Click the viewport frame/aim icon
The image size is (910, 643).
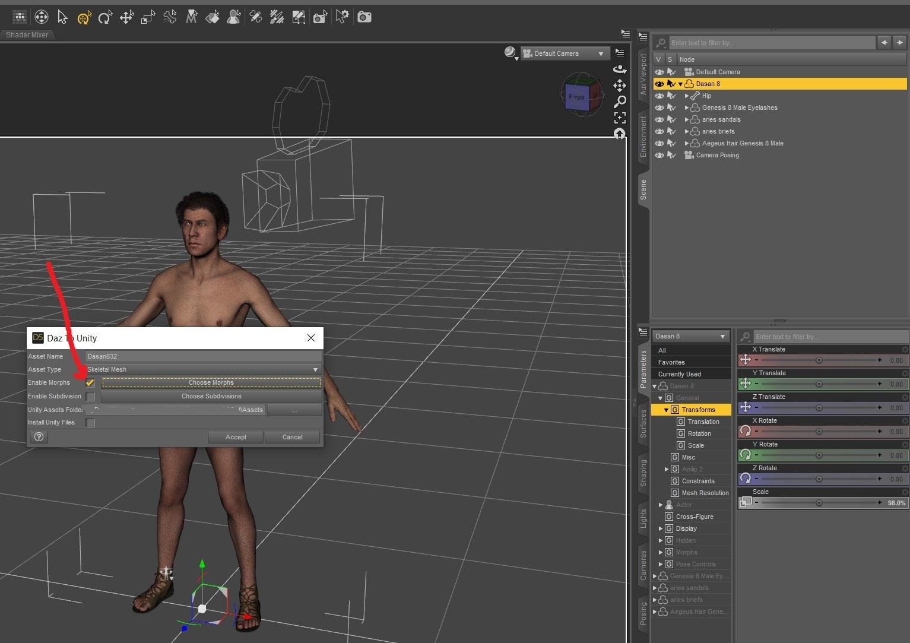coord(620,118)
